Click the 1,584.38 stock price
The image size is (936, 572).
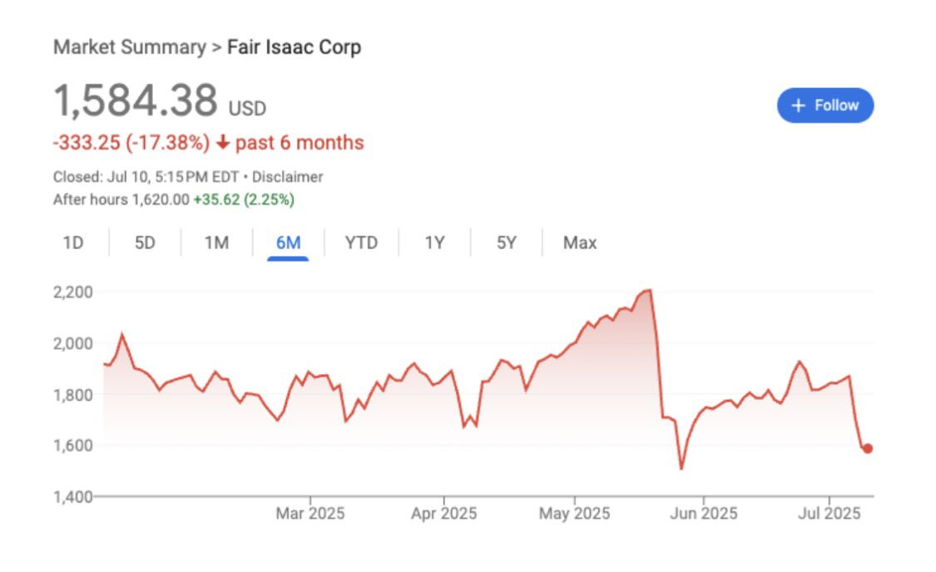[x=136, y=101]
